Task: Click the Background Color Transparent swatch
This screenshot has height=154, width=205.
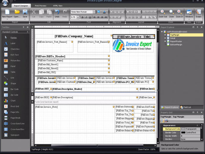Action: 183,129
